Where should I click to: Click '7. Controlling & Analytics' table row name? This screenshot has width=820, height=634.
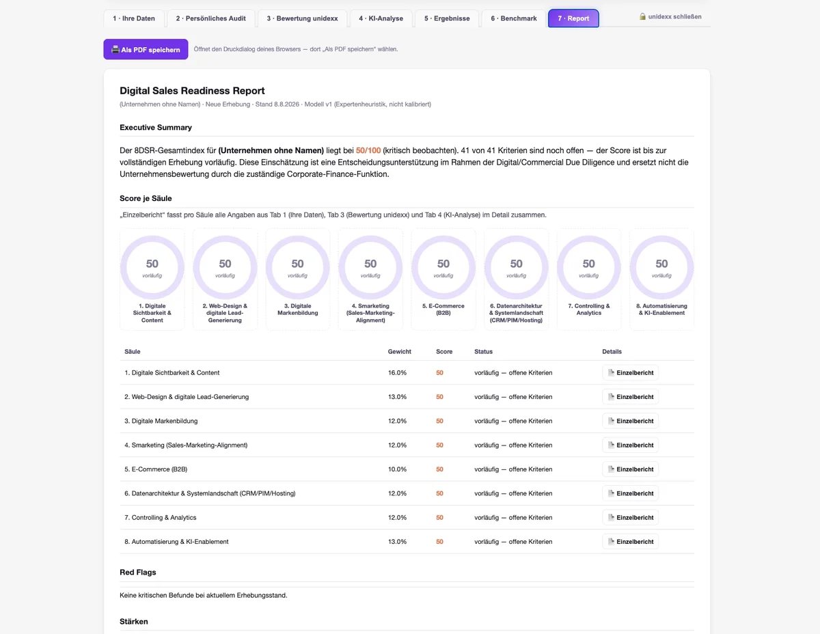pos(161,517)
